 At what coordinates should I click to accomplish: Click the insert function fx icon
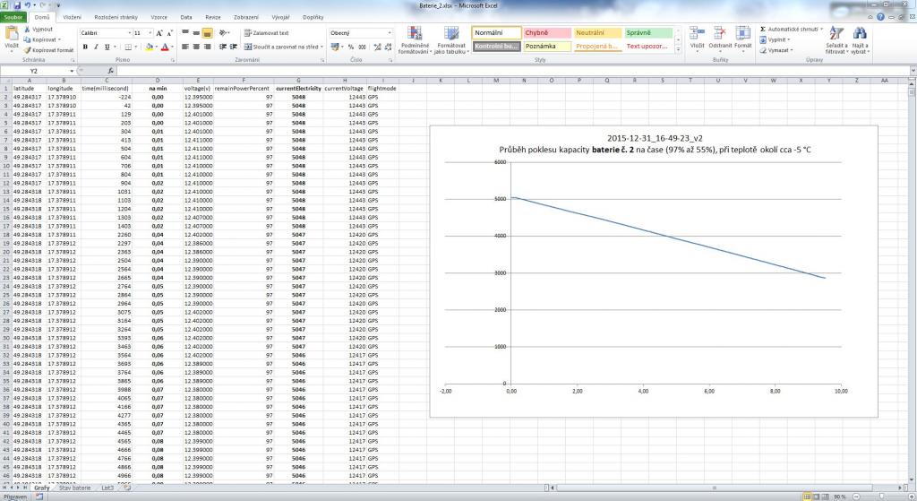tap(110, 71)
